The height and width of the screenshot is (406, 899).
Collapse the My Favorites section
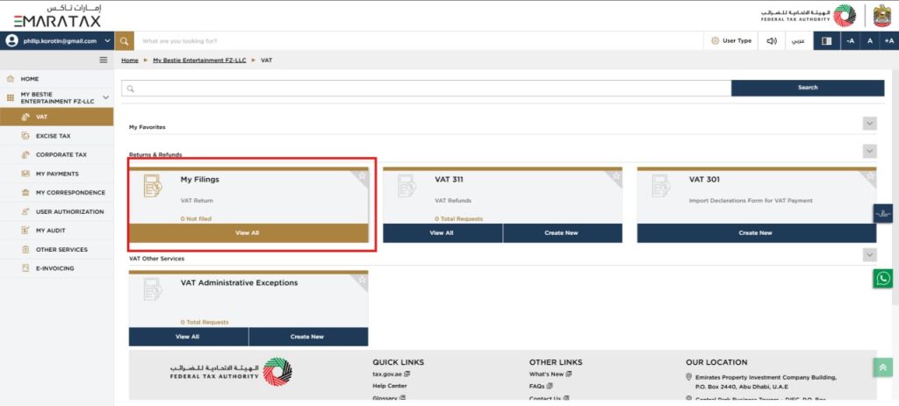point(870,124)
